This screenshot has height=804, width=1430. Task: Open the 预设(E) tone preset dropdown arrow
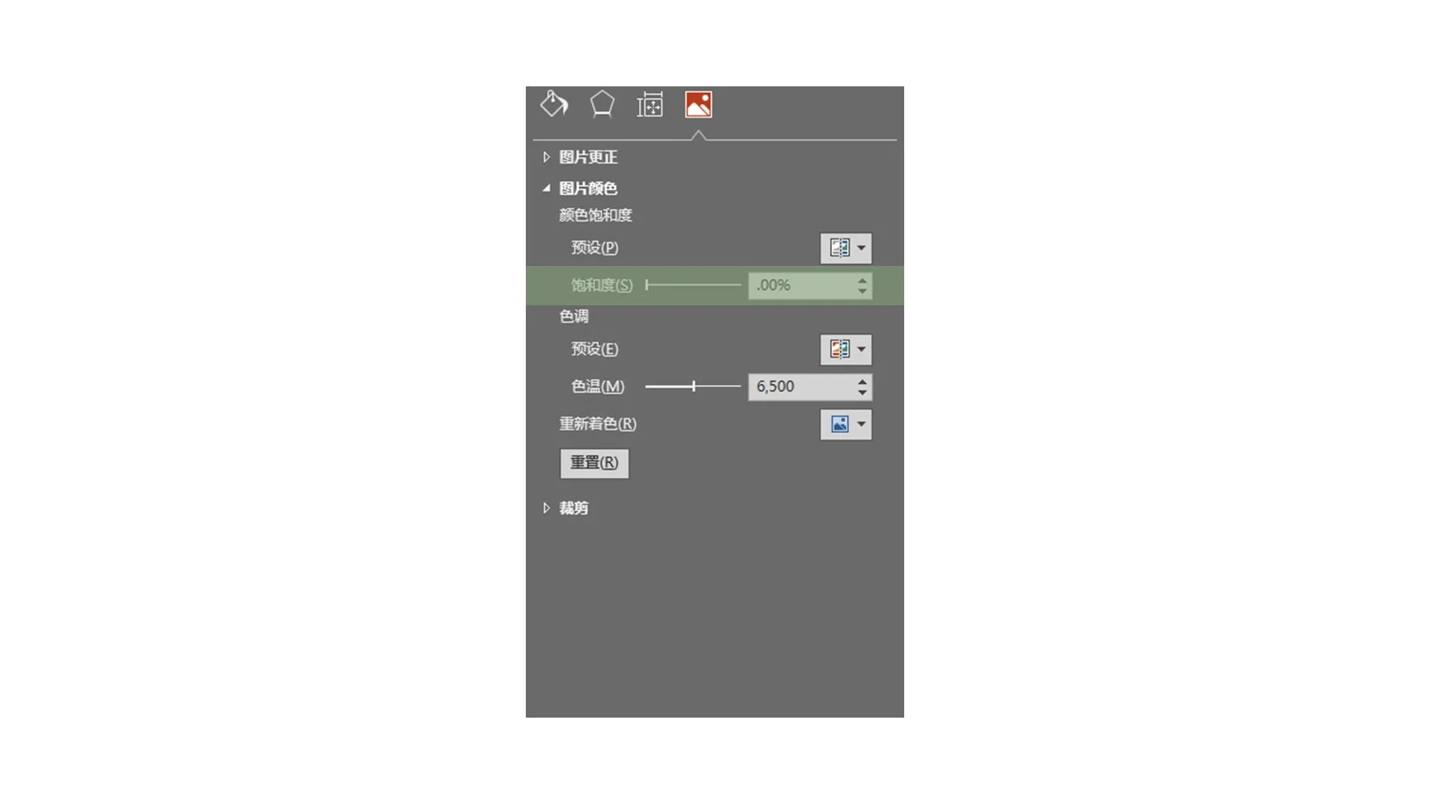pyautogui.click(x=861, y=349)
